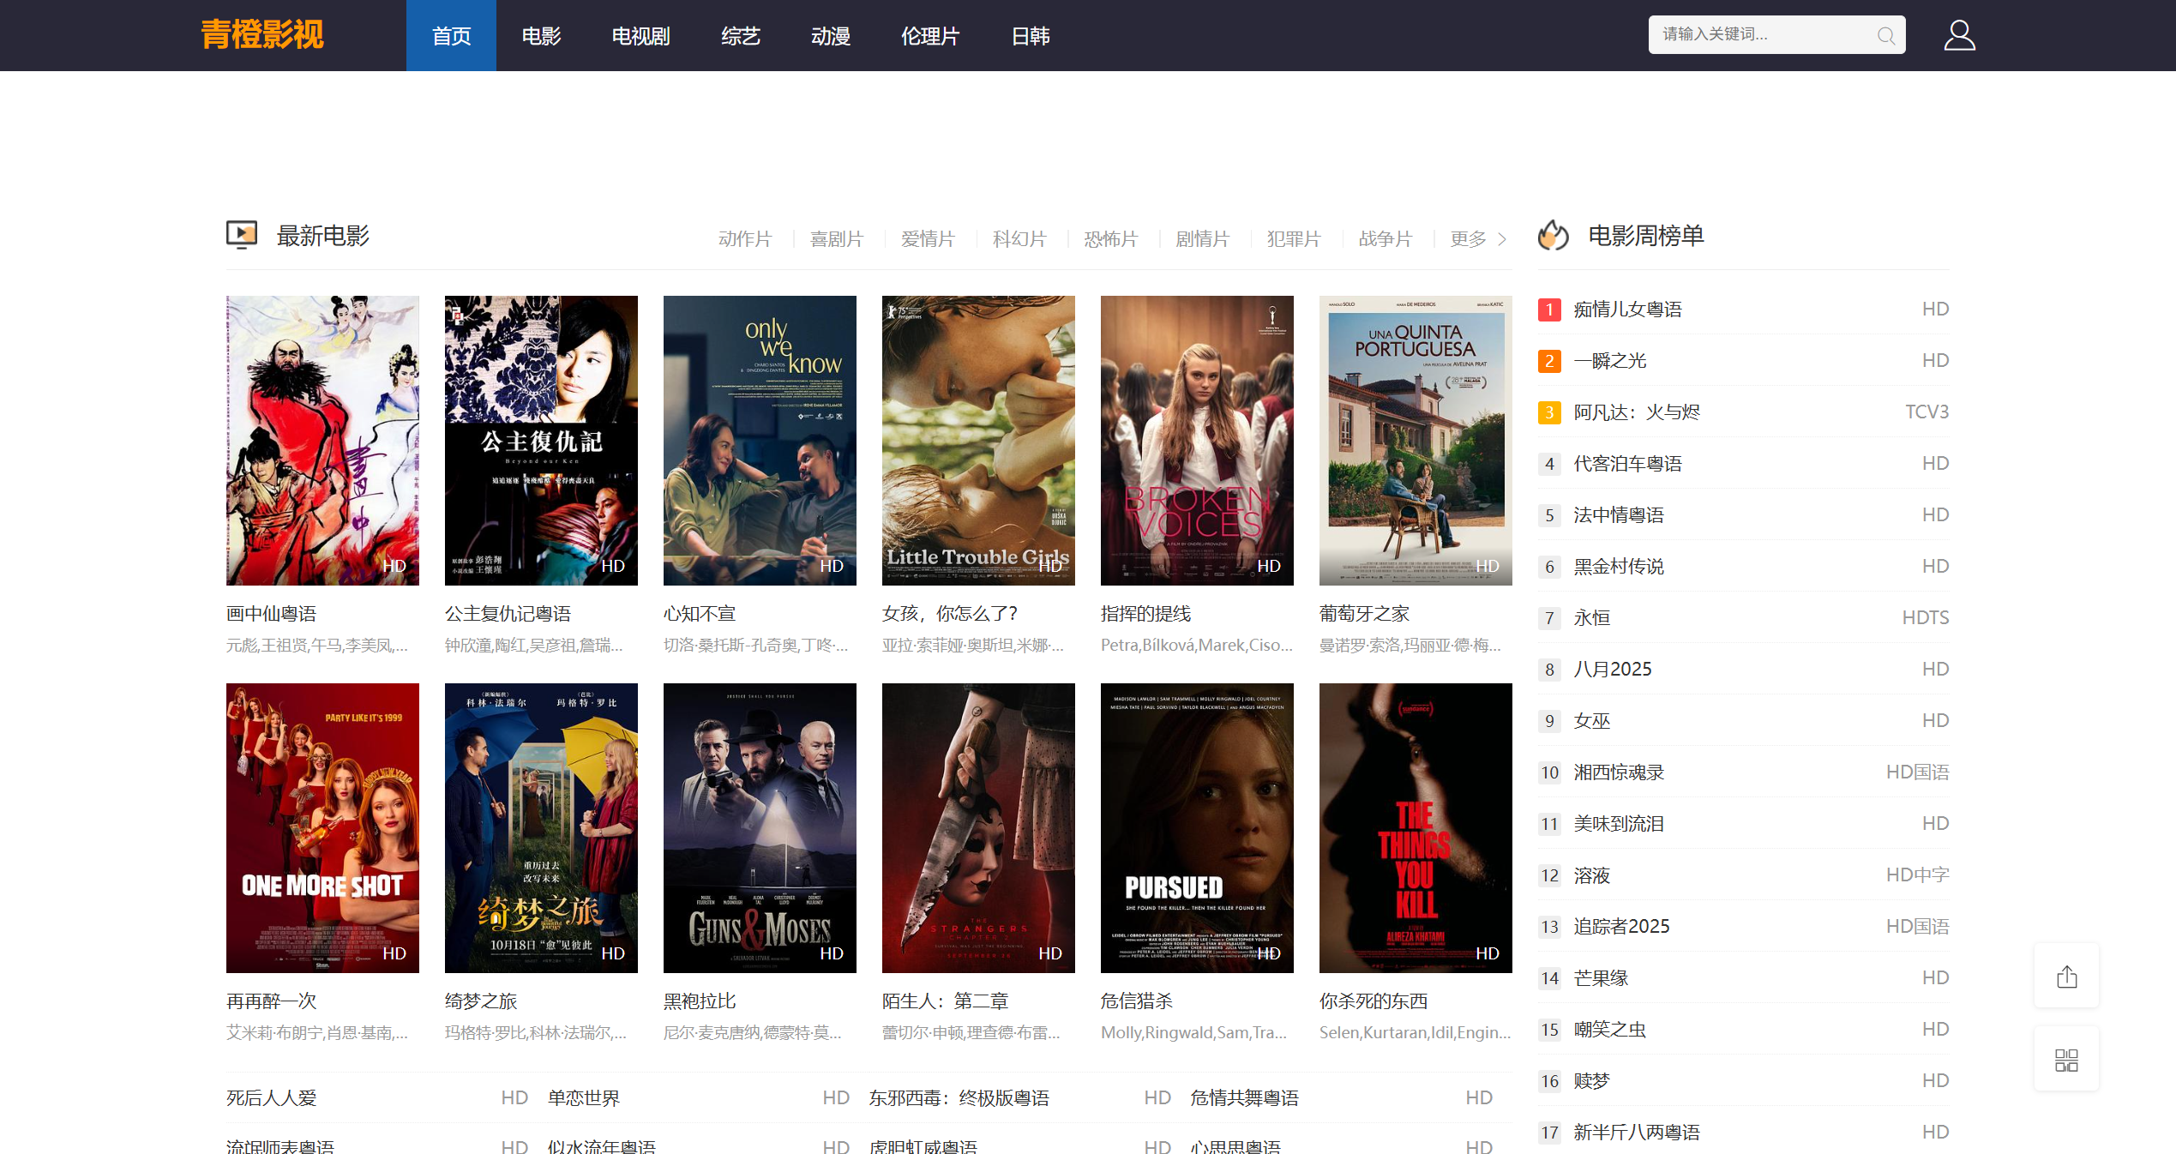2176x1154 pixels.
Task: Click the 青橙影视 site logo
Action: [x=262, y=35]
